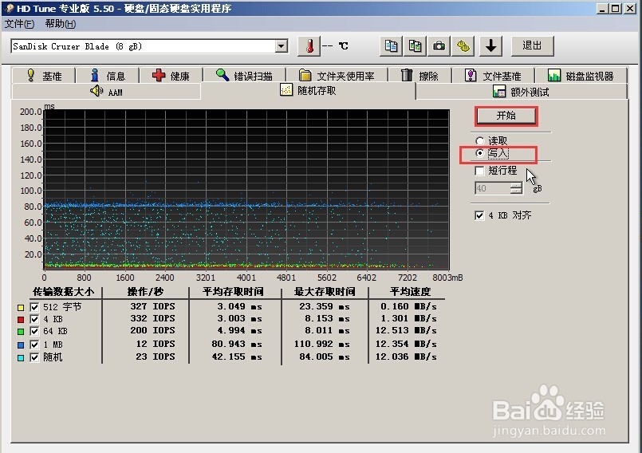
Task: Click the speaker icon on AAM tab
Action: pos(96,91)
